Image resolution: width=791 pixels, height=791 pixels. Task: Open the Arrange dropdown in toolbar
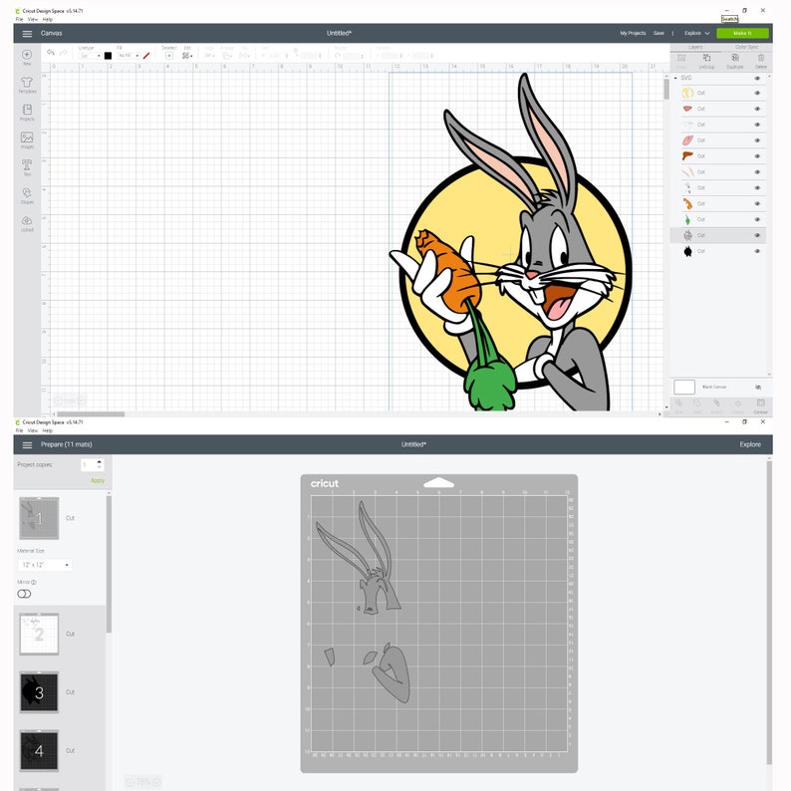point(226,56)
